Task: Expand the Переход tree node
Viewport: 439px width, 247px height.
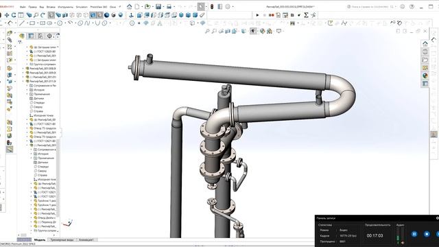Action: point(32,222)
